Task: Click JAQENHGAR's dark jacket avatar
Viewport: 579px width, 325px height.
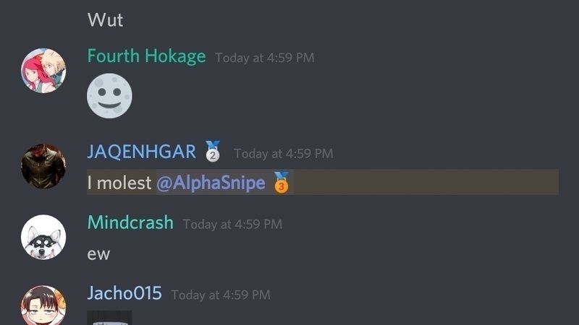Action: 43,166
